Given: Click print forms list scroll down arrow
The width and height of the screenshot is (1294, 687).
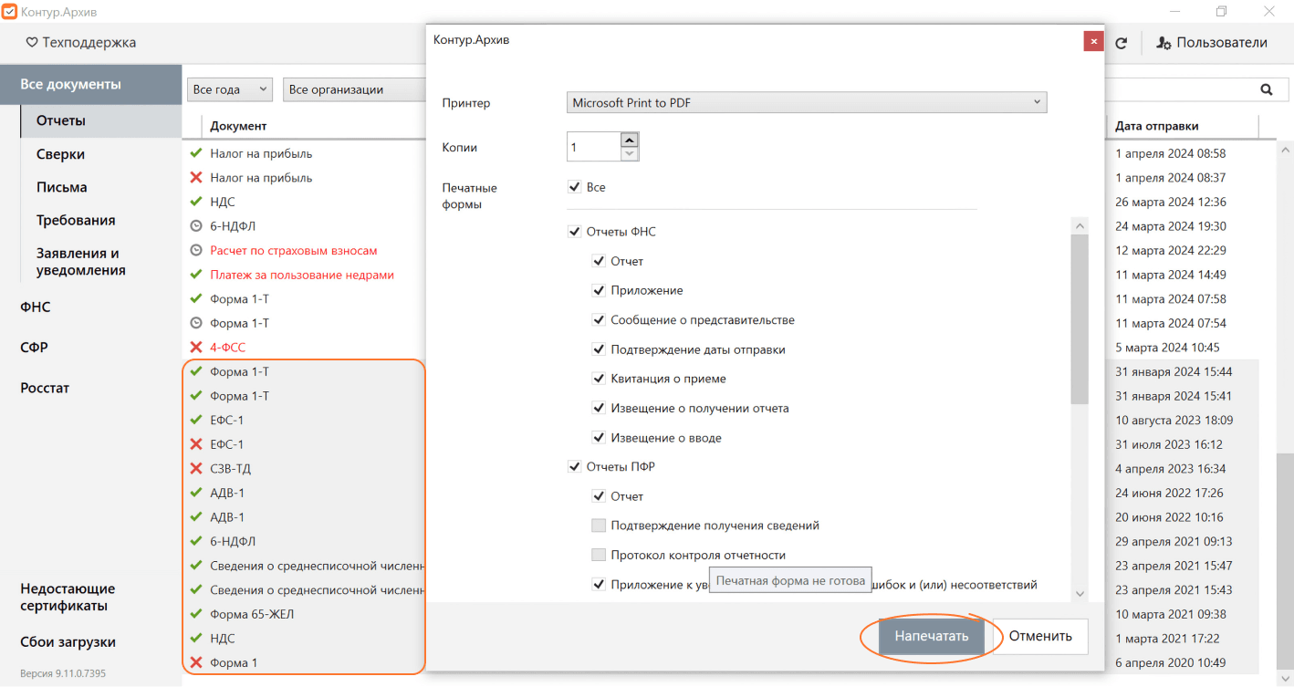Looking at the screenshot, I should 1080,594.
